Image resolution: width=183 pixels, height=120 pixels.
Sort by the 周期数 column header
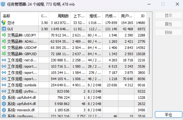pyautogui.click(x=60, y=16)
